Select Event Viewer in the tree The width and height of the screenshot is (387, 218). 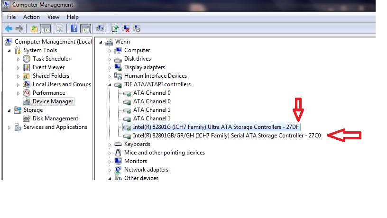(x=49, y=67)
